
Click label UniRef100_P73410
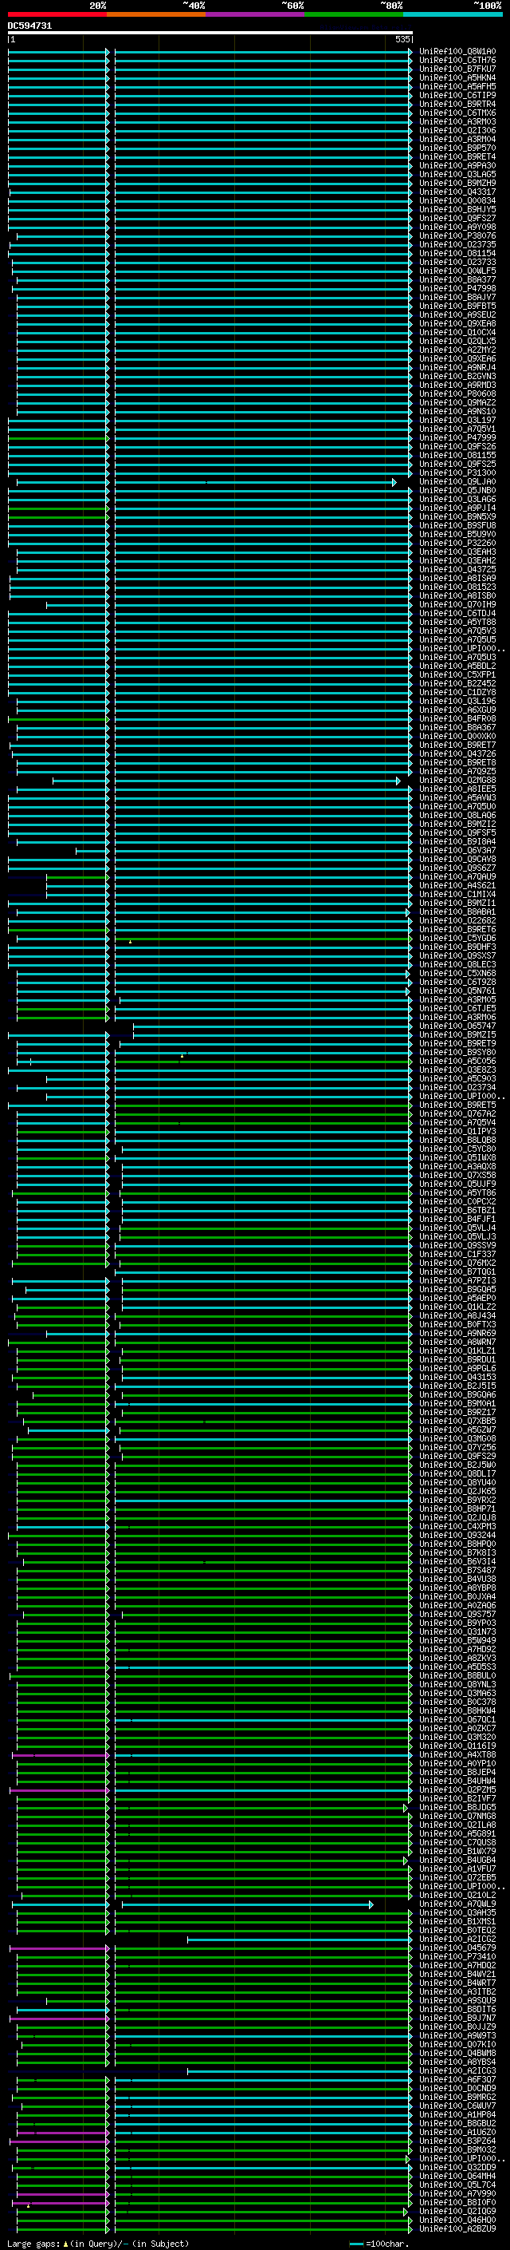point(457,1955)
